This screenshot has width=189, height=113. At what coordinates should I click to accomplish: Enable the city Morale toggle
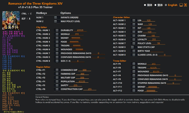[x=57, y=34]
